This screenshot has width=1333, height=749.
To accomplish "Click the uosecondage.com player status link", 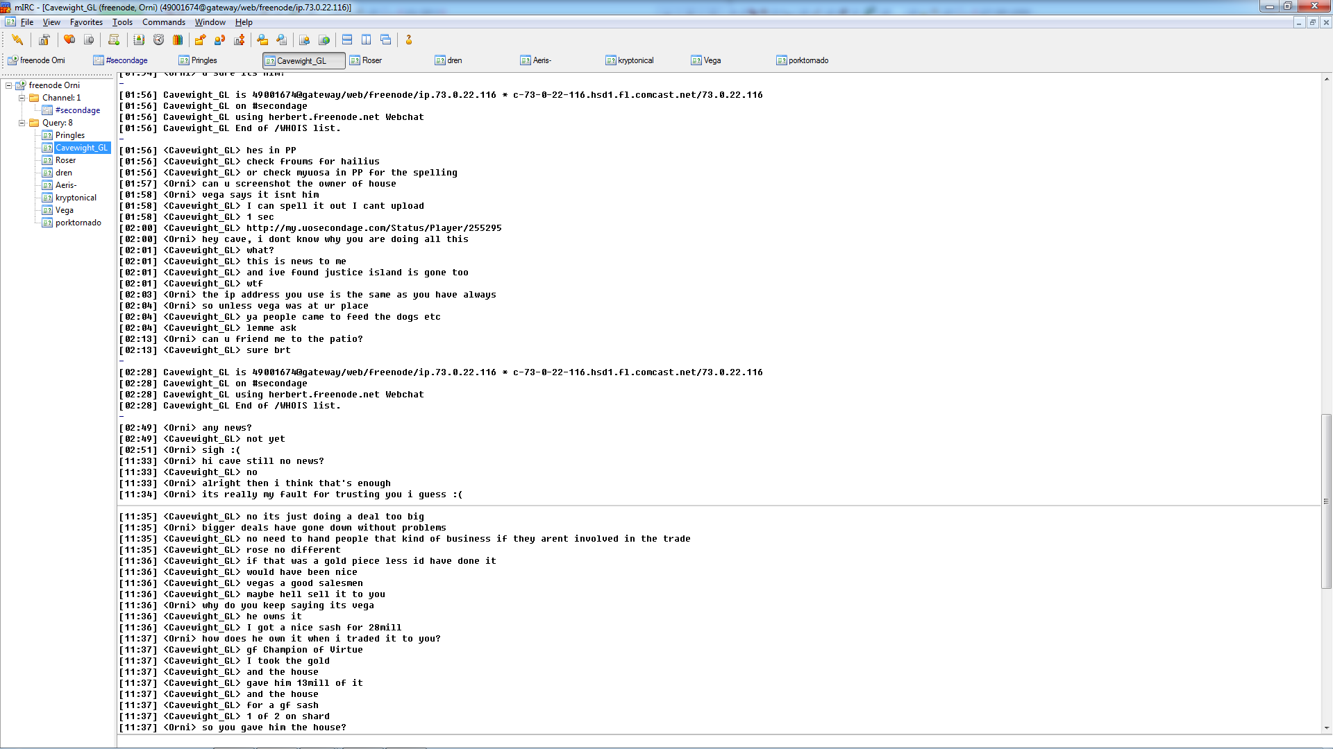I will 374,228.
